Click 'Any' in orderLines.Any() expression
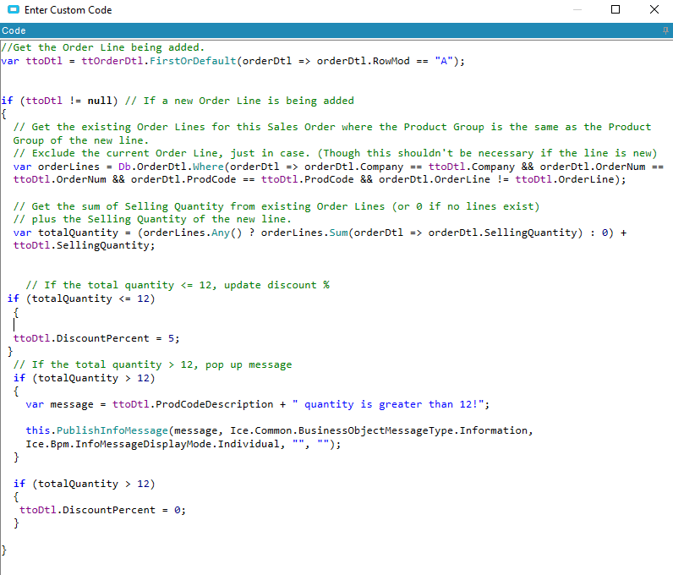Screen dimensions: 673x575 221,233
